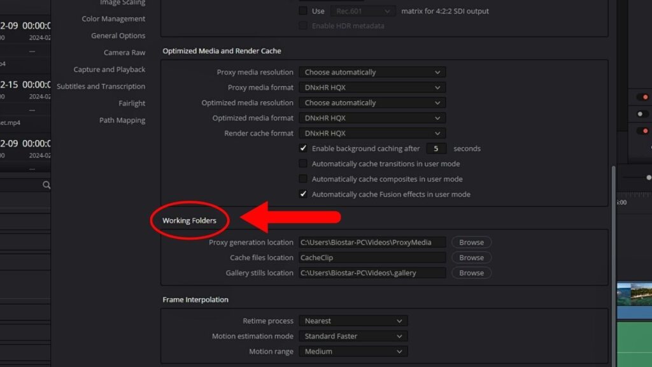Enable automatically cache transitions in user mode
652x367 pixels.
[304, 164]
